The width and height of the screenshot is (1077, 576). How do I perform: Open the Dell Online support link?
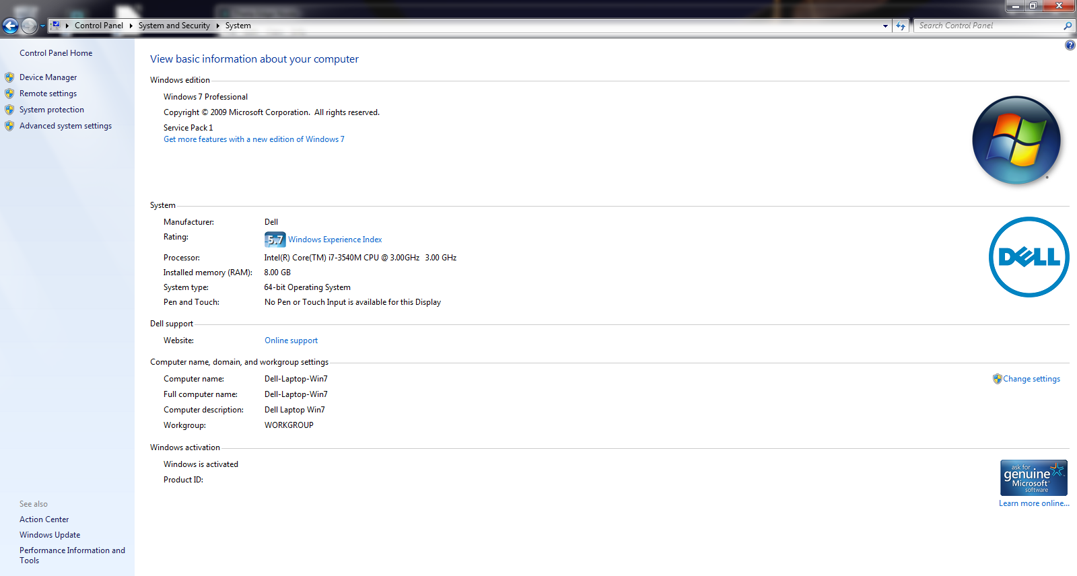coord(291,340)
